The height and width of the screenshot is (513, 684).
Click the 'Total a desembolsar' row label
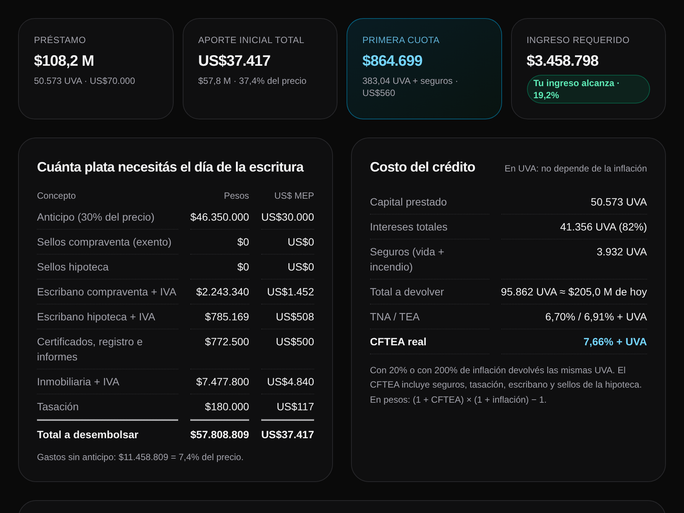pos(88,435)
